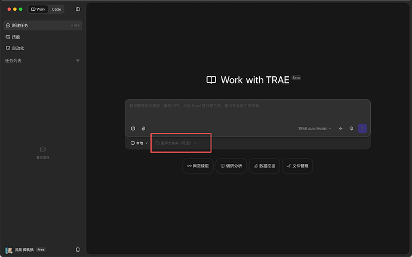Click the Beta badge next to title
Screen dimensions: 412x257
pos(296,78)
